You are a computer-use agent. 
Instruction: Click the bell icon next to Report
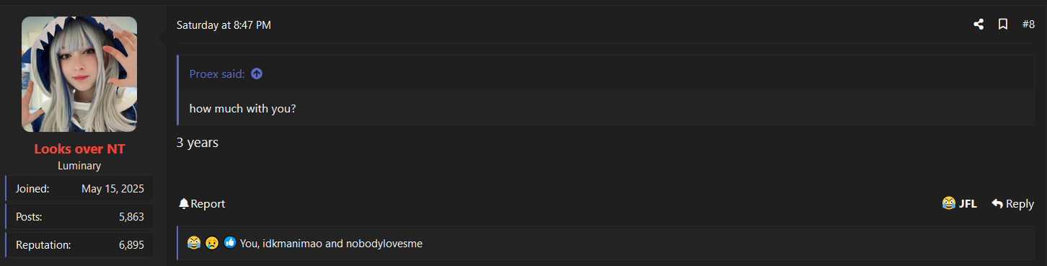tap(184, 204)
